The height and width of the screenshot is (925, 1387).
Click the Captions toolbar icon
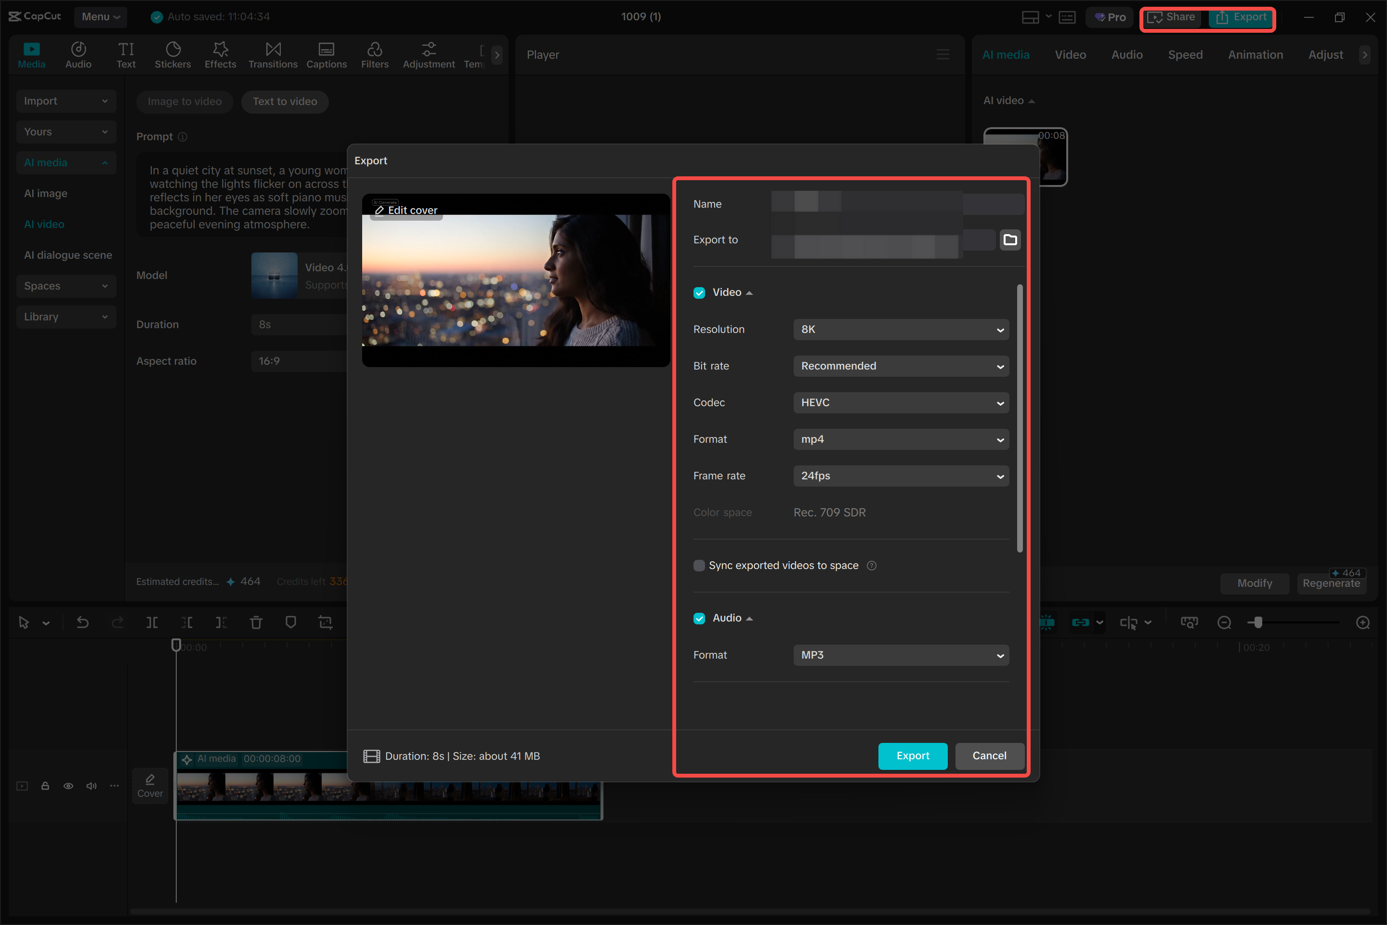coord(326,54)
